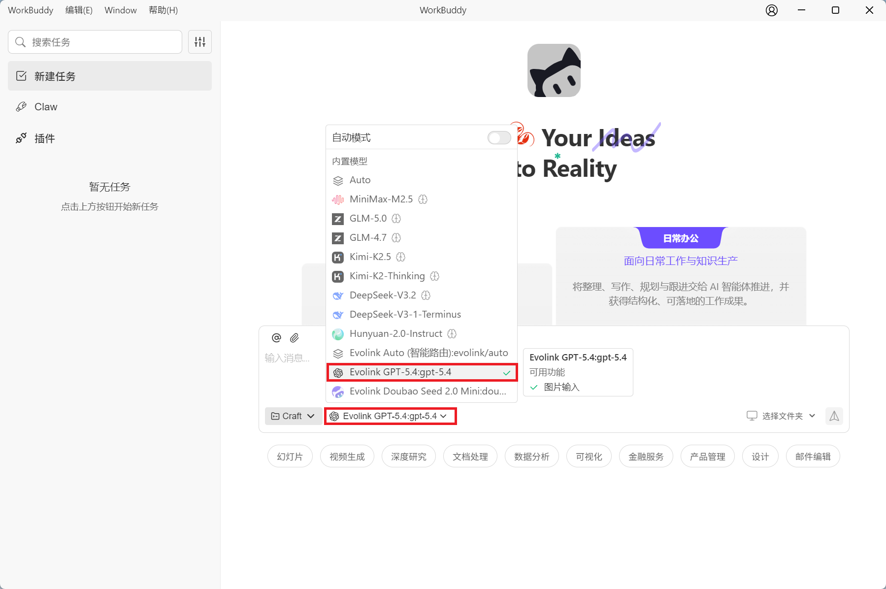Open Claw in the sidebar
886x589 pixels.
tap(110, 106)
